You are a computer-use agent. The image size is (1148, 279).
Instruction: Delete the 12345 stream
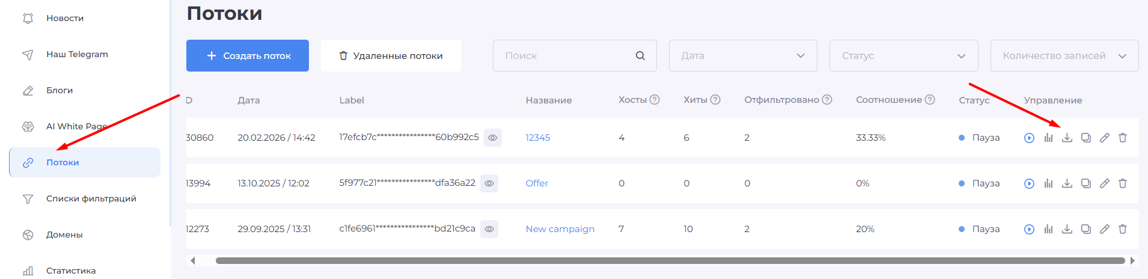[x=1122, y=138]
